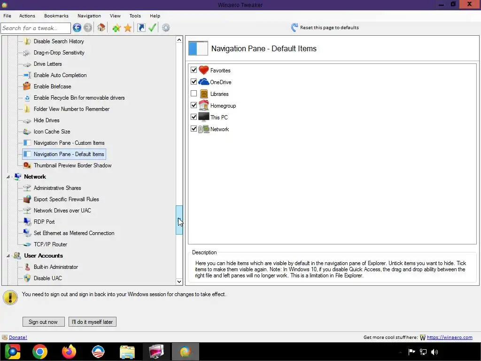Click the Forward navigation arrow icon
Image resolution: width=481 pixels, height=361 pixels.
(x=88, y=28)
